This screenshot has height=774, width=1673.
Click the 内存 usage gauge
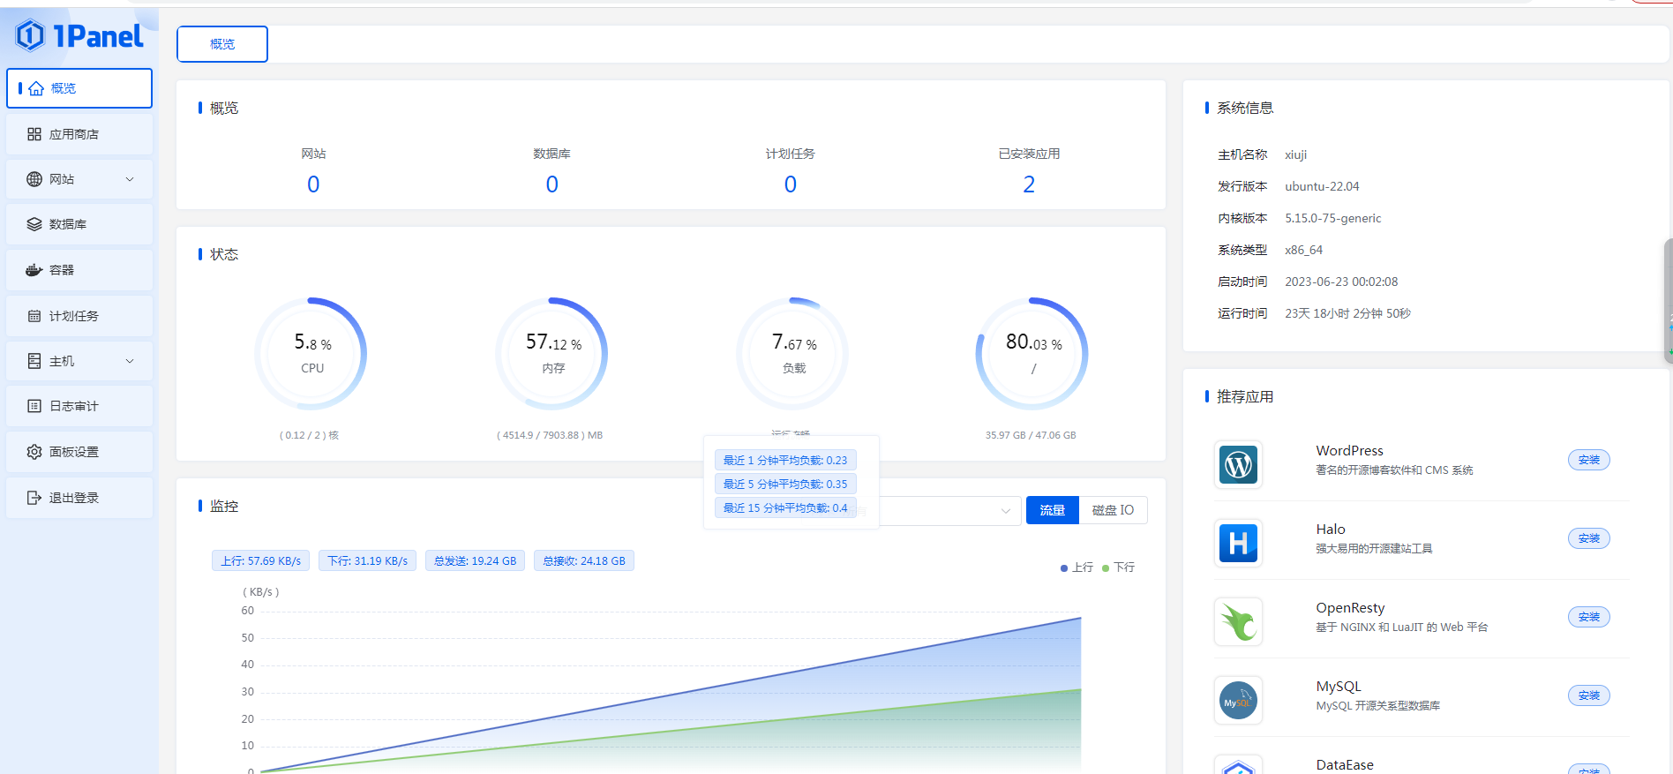click(x=552, y=353)
